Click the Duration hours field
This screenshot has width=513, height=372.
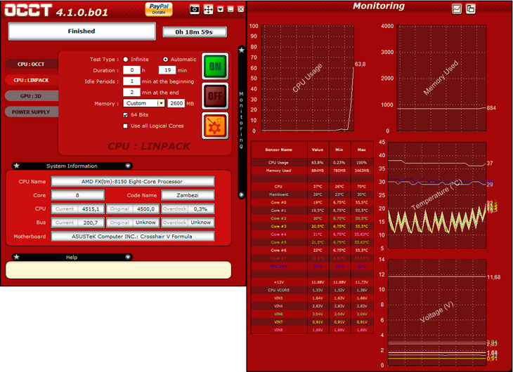131,70
